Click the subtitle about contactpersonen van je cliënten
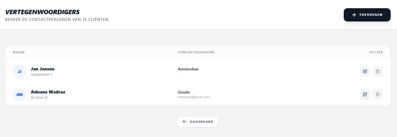Viewport: 397px width, 137px height. pos(57,20)
